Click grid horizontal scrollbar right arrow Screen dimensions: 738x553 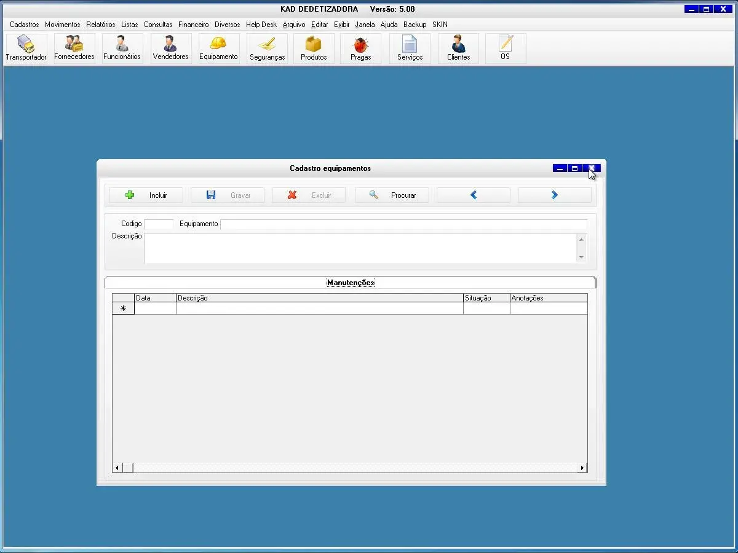[582, 468]
